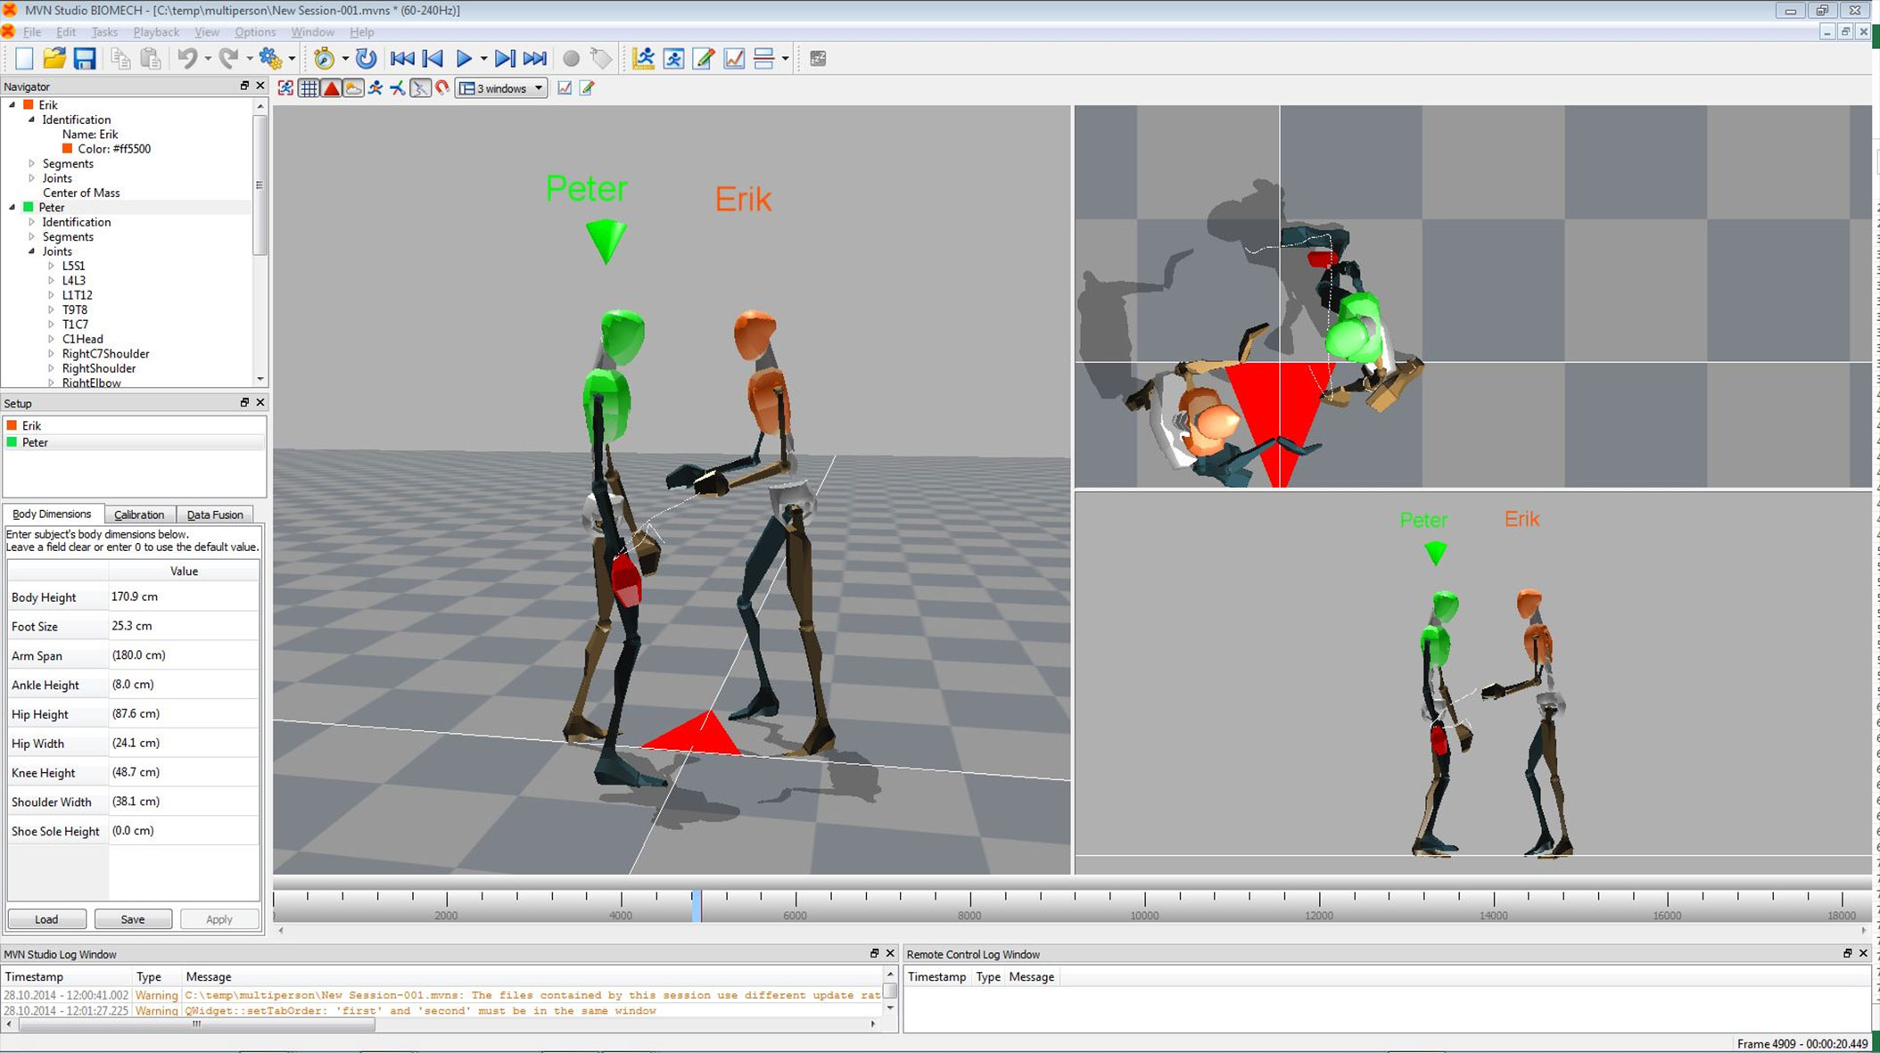This screenshot has height=1053, width=1880.
Task: Select the pencil edit marker tool
Action: (x=704, y=58)
